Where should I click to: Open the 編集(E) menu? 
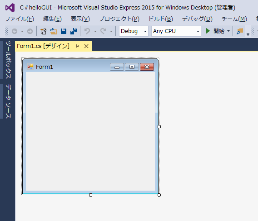pos(52,19)
